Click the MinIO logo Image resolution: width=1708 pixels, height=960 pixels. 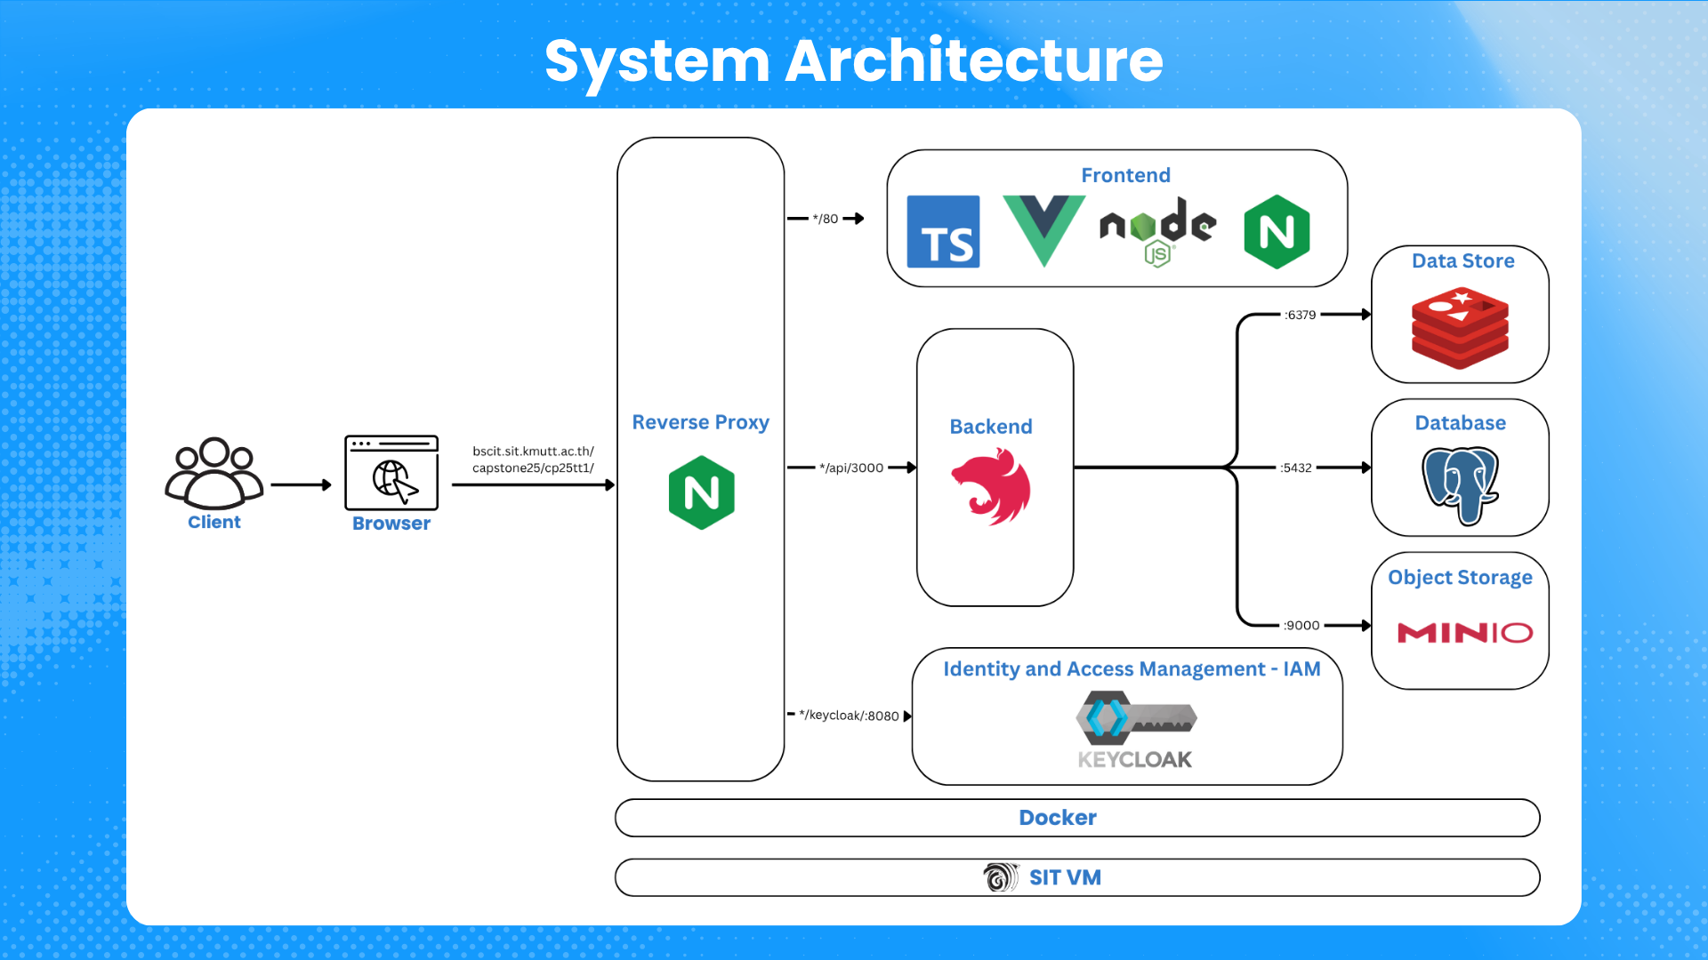click(x=1464, y=632)
